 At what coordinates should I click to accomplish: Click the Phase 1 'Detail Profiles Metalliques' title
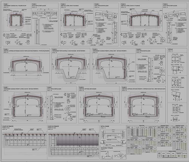coord(39,5)
